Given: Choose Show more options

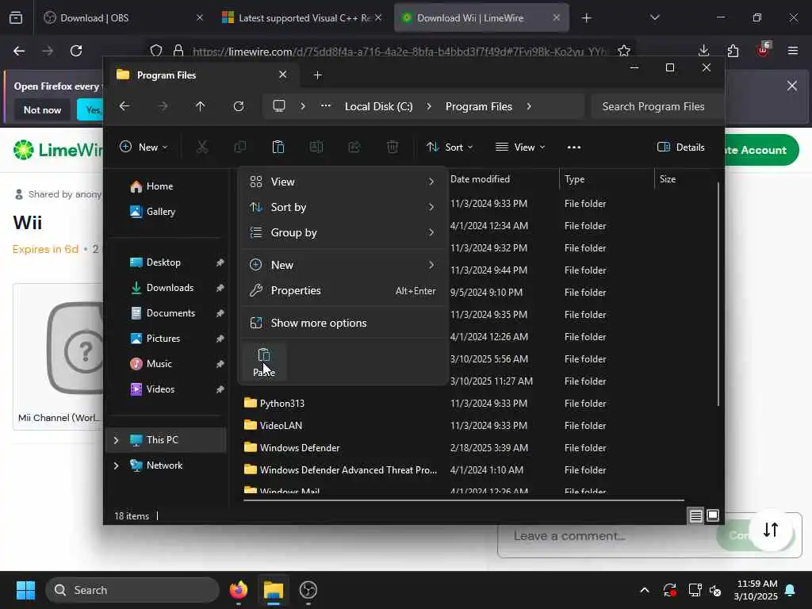Looking at the screenshot, I should click(343, 324).
